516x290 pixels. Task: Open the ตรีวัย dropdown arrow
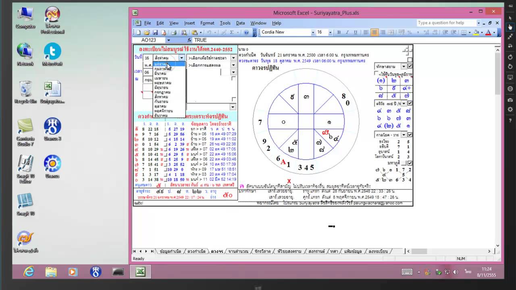[x=404, y=103]
